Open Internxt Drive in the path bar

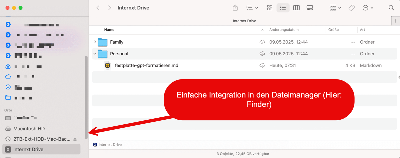point(107,145)
